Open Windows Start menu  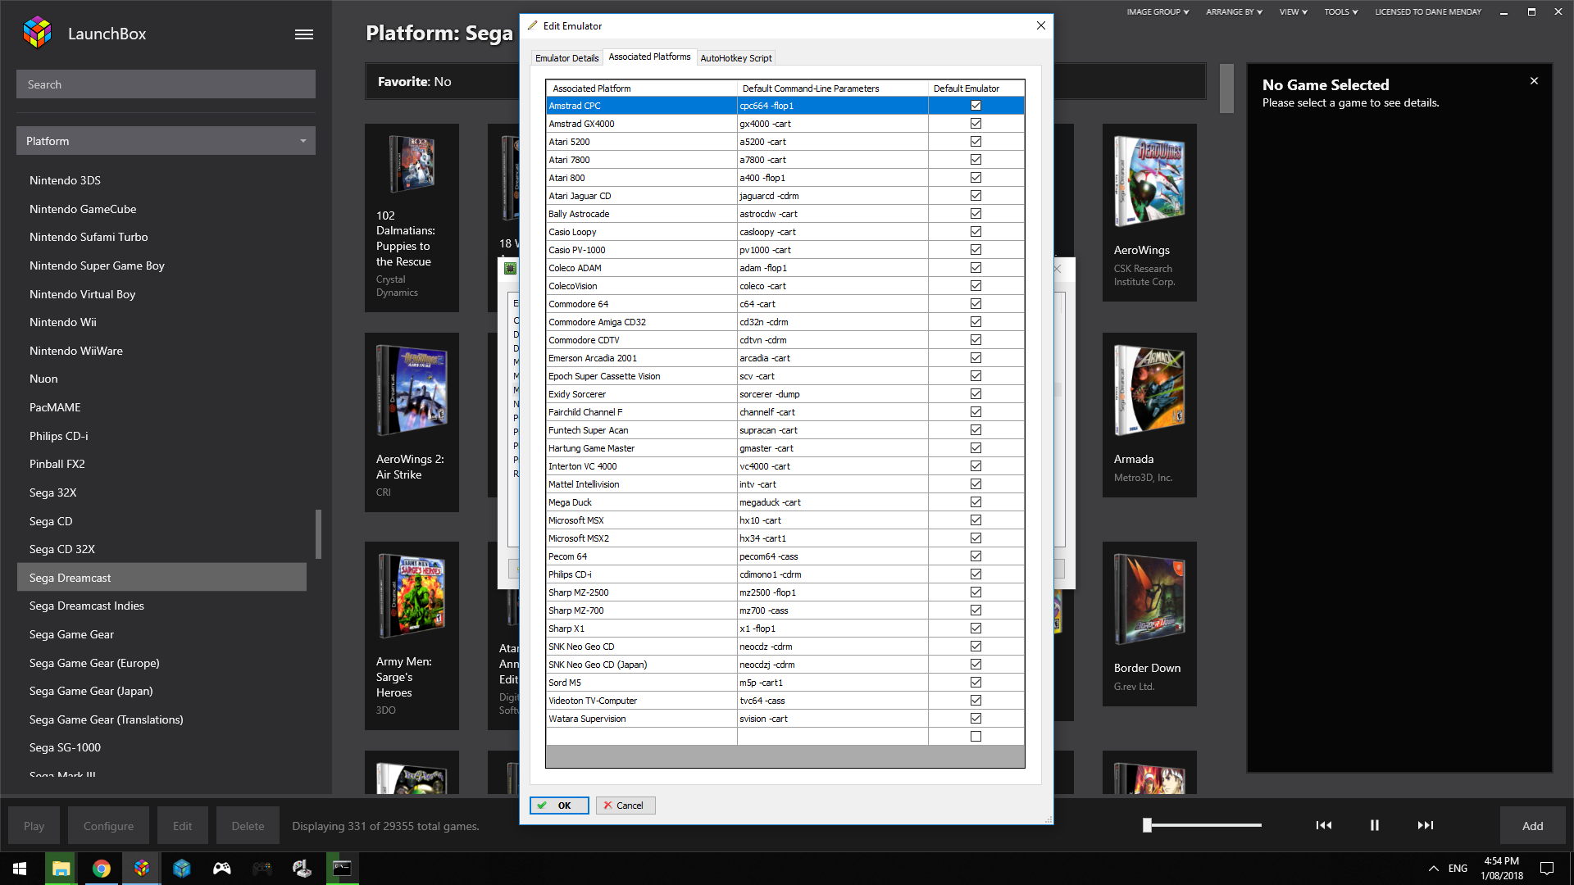[x=20, y=869]
